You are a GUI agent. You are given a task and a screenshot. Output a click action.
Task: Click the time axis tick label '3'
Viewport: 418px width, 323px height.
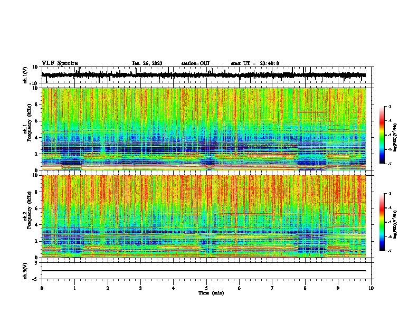point(140,288)
